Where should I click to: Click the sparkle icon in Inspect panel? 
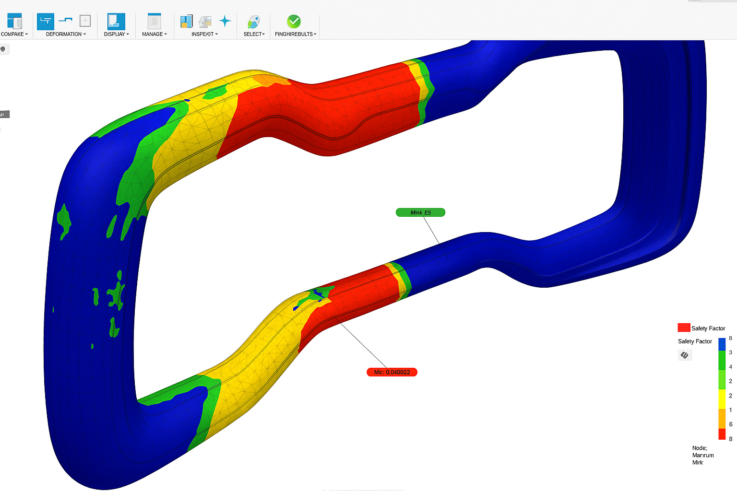point(225,21)
